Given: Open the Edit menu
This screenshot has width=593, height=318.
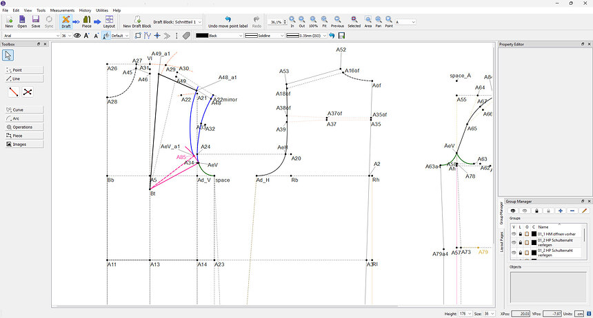Looking at the screenshot, I should 16,10.
